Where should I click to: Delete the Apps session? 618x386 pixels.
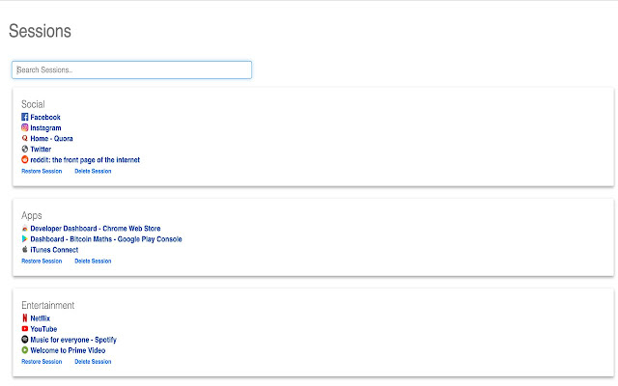coord(93,261)
